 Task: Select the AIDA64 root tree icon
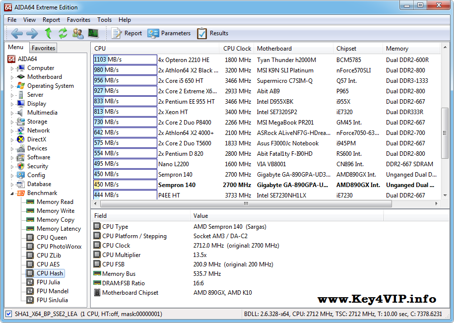[x=11, y=59]
